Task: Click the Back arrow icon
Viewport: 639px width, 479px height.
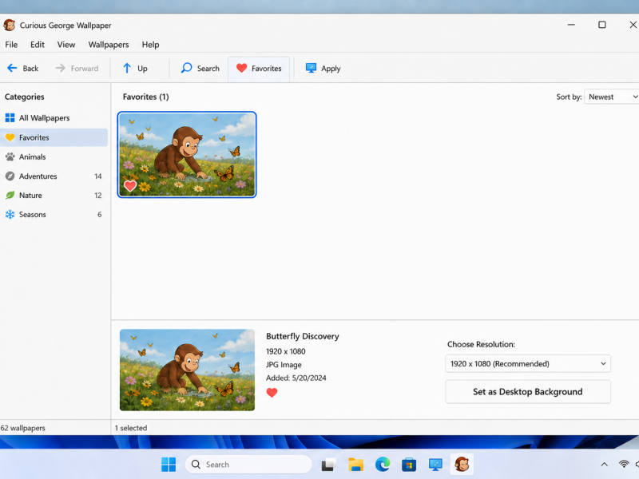Action: [x=12, y=68]
